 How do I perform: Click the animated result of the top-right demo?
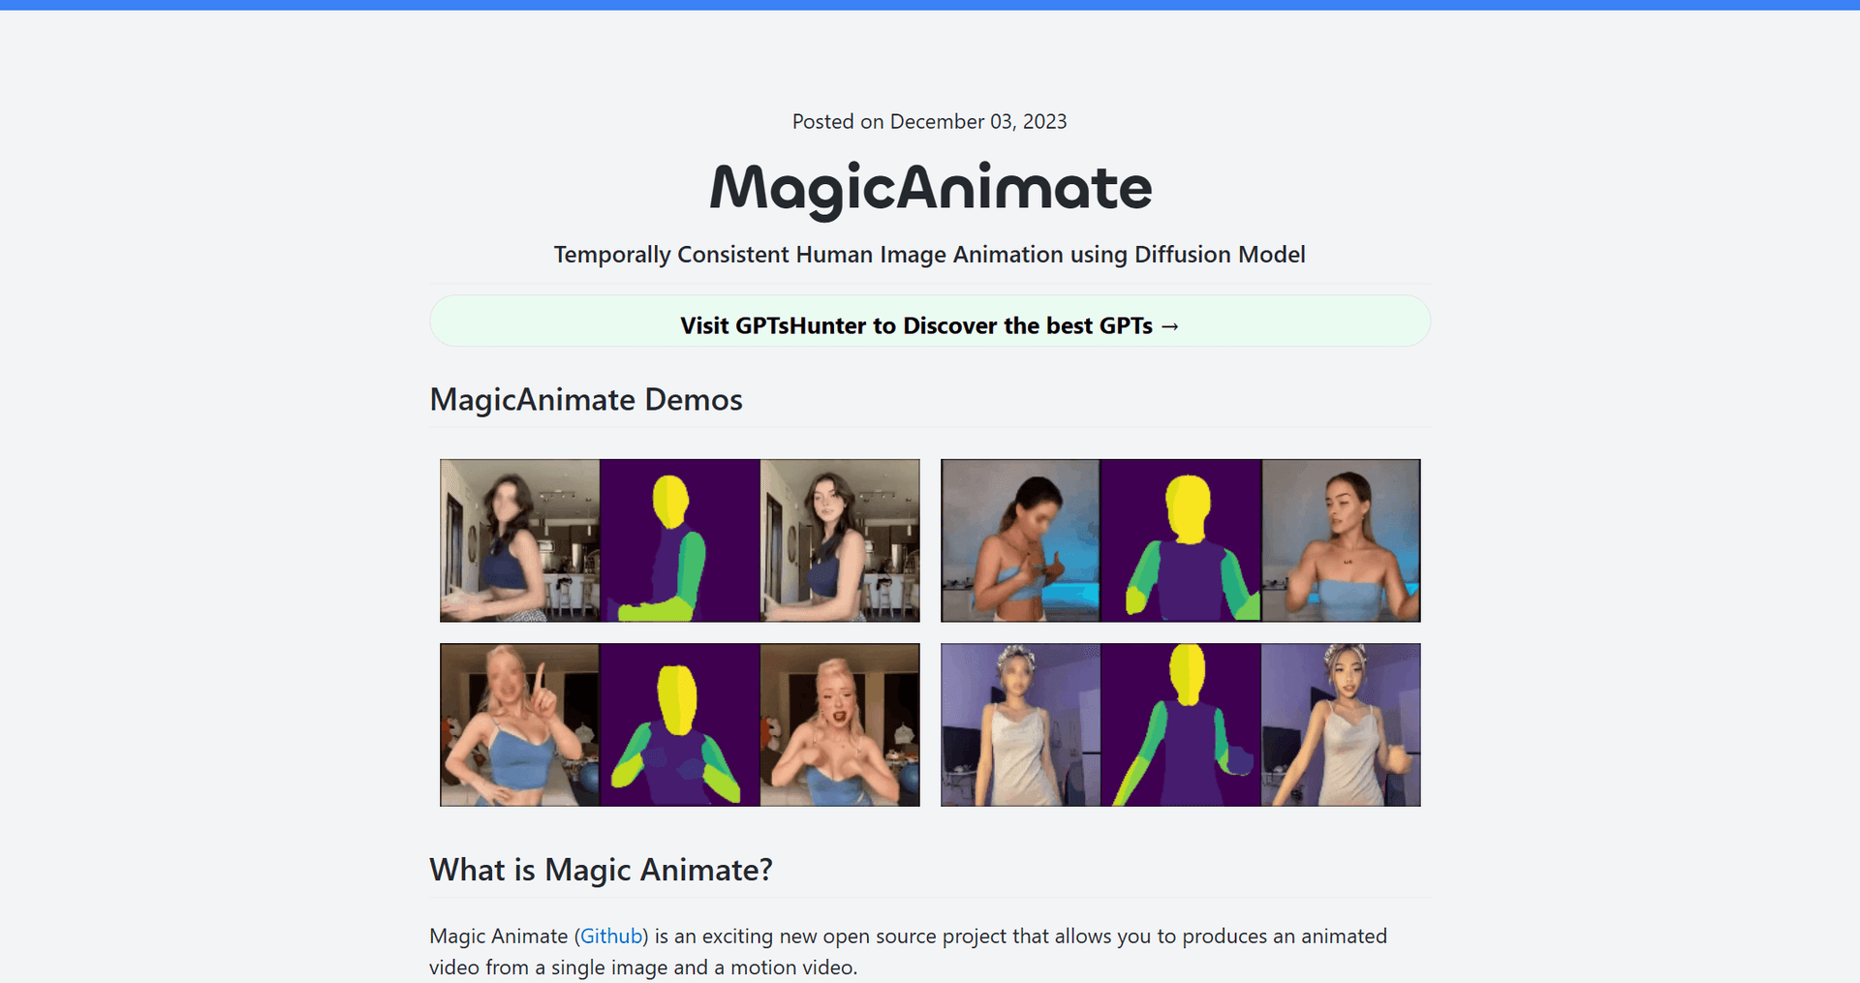[x=1341, y=540]
